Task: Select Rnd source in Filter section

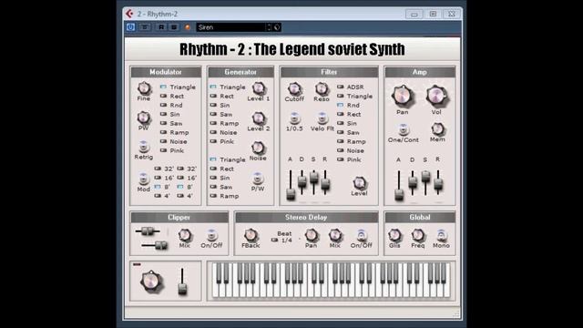Action: tap(348, 106)
